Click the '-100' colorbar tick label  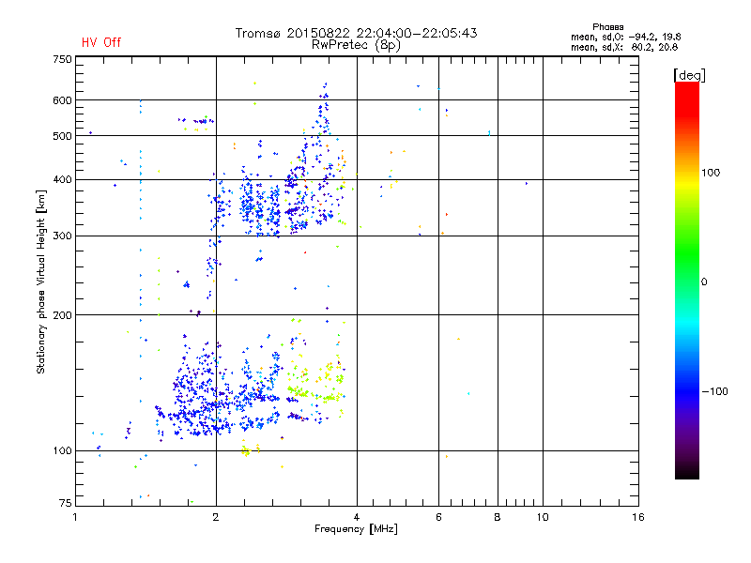coord(715,391)
